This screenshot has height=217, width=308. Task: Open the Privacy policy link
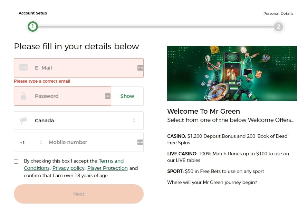68,168
